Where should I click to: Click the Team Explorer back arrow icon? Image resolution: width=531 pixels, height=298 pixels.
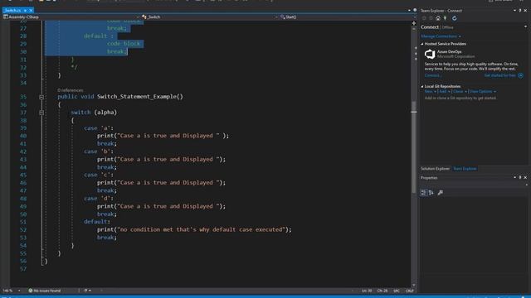(x=424, y=18)
